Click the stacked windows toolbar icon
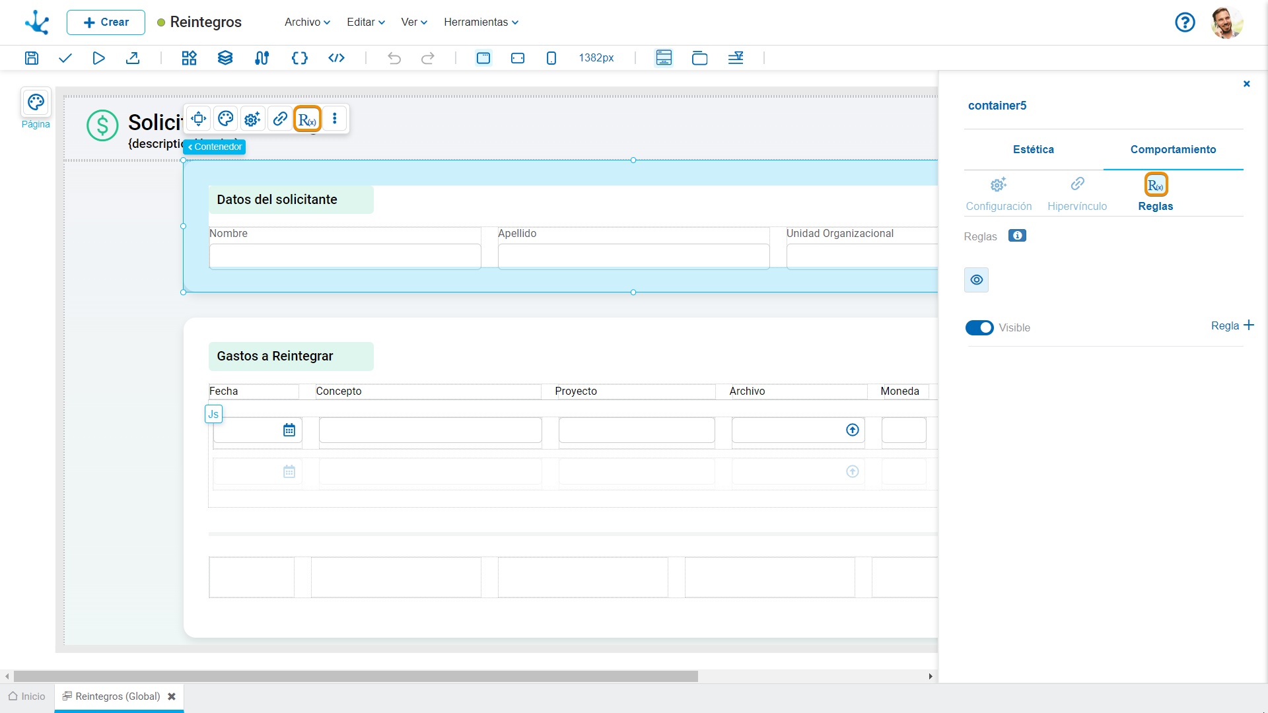The image size is (1268, 713). click(699, 58)
